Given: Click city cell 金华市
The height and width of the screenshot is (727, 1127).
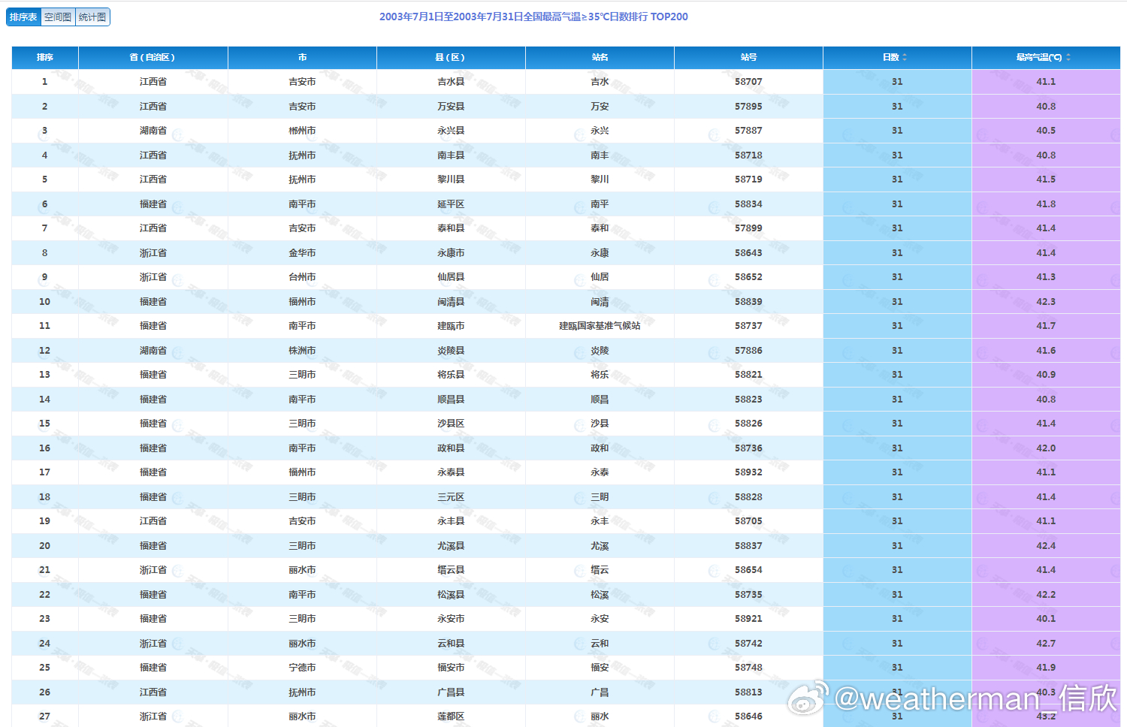Looking at the screenshot, I should (302, 252).
